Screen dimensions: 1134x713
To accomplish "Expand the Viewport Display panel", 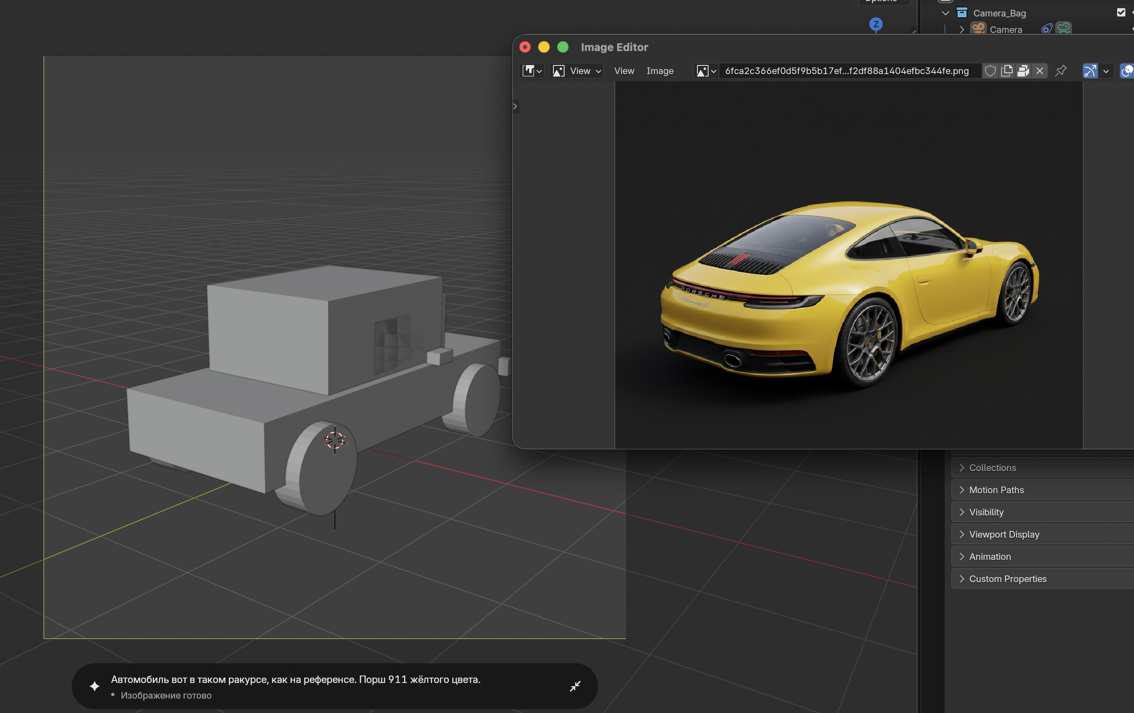I will (1043, 534).
